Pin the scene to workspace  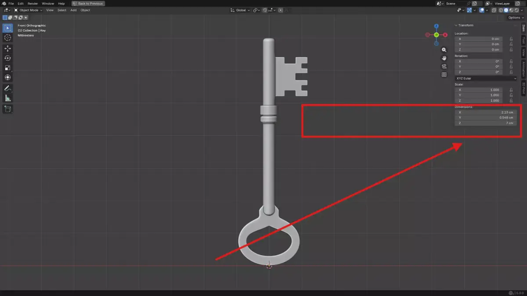tap(469, 4)
